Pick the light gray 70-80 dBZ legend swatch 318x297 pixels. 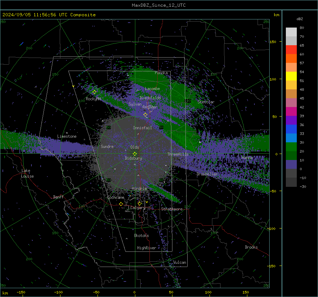[291, 32]
